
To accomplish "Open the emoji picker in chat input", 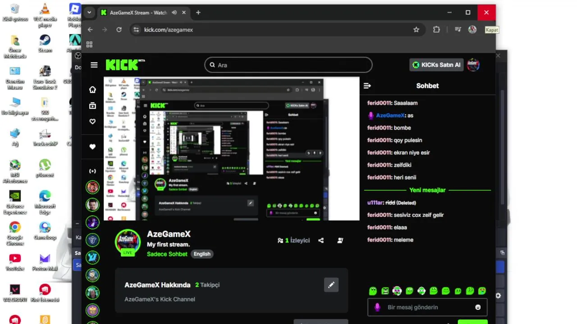I will [478, 307].
